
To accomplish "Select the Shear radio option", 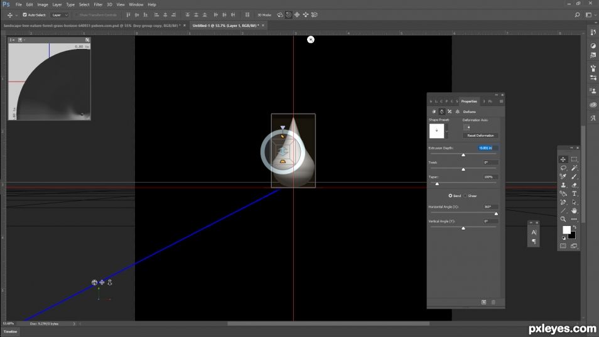I will pyautogui.click(x=465, y=196).
